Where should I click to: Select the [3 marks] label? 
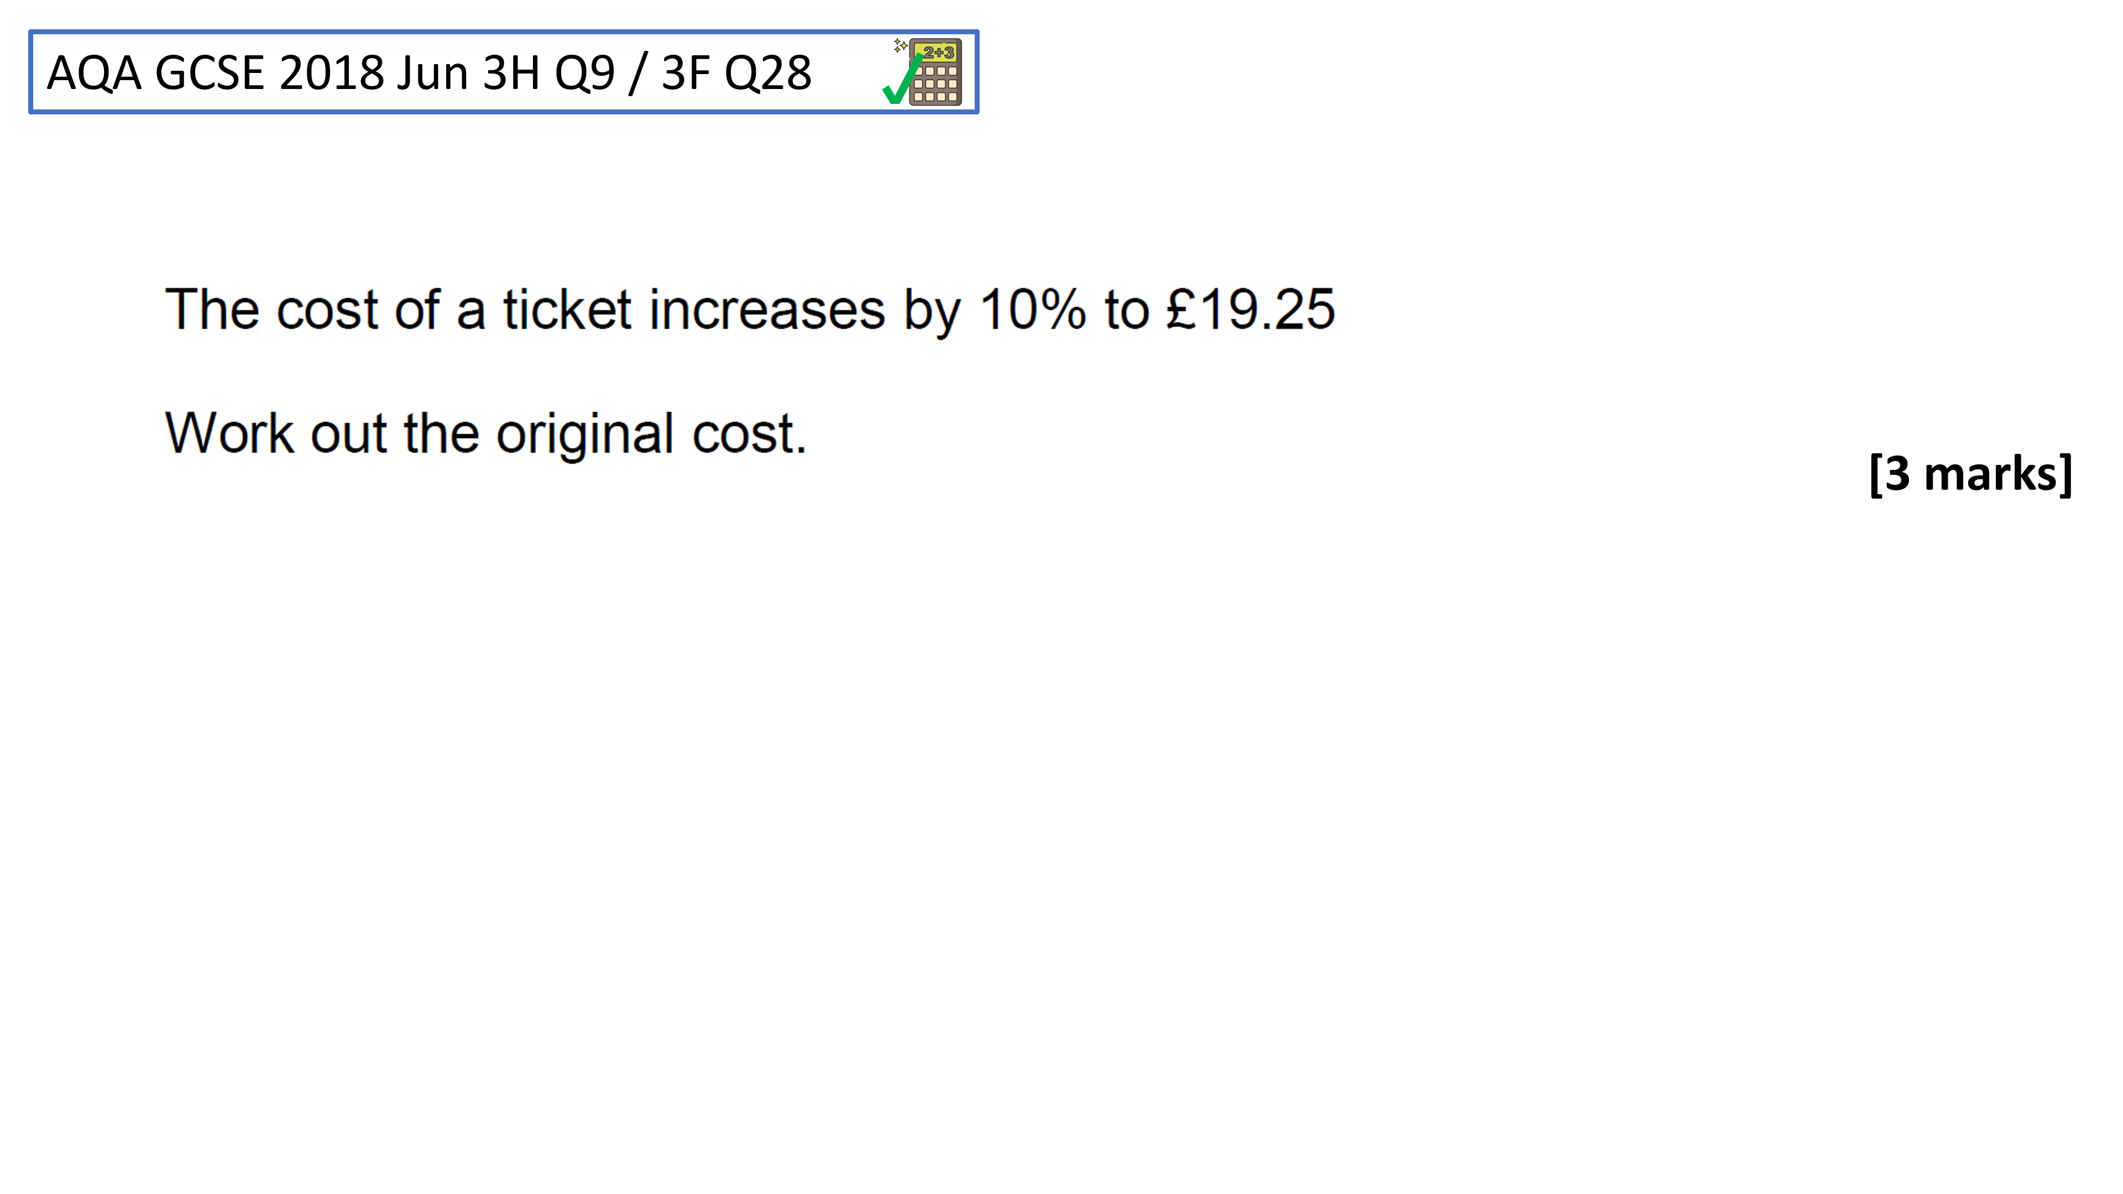(x=1970, y=474)
